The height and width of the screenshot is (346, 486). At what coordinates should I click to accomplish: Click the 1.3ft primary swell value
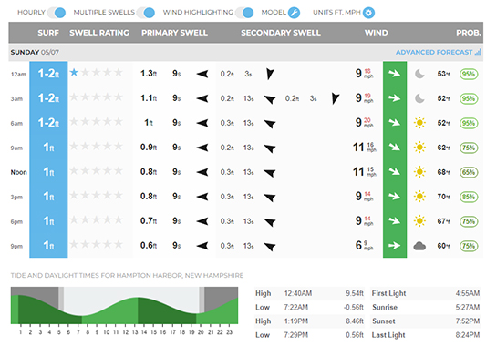(x=149, y=74)
